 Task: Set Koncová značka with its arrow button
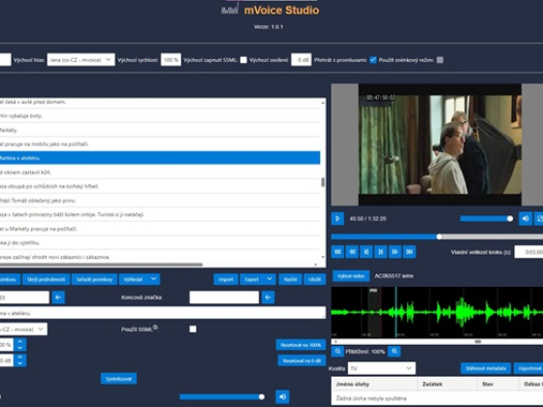click(268, 297)
